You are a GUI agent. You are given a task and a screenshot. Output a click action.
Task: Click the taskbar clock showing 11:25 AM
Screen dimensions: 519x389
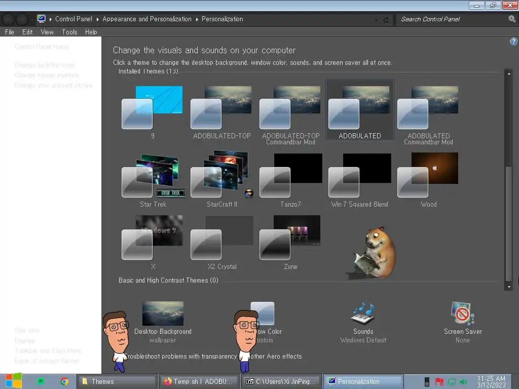pos(491,382)
